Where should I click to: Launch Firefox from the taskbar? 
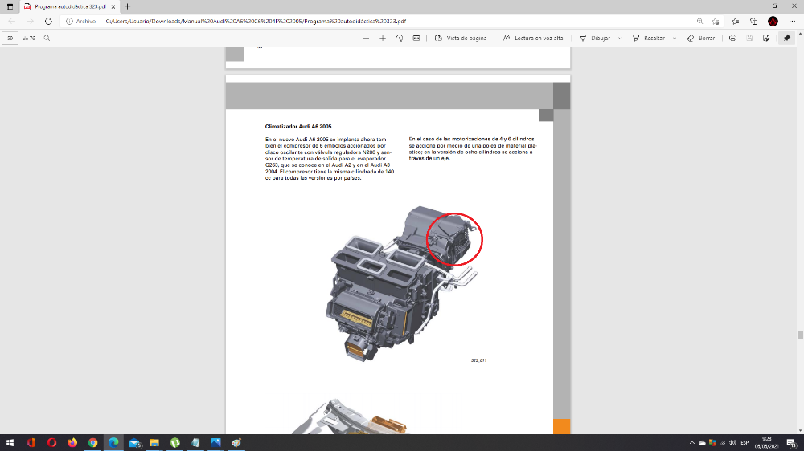click(72, 443)
